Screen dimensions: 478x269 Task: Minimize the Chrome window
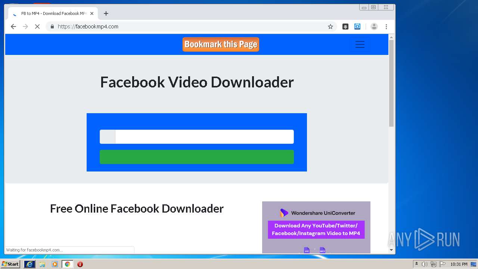click(364, 7)
